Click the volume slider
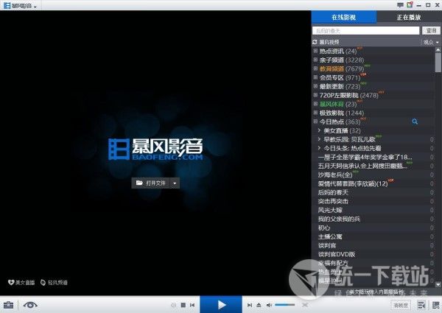The height and width of the screenshot is (313, 442). 286,305
